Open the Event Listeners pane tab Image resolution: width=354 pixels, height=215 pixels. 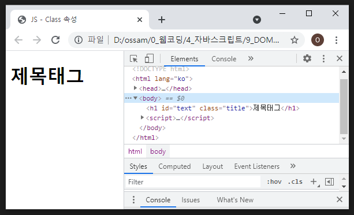click(257, 166)
